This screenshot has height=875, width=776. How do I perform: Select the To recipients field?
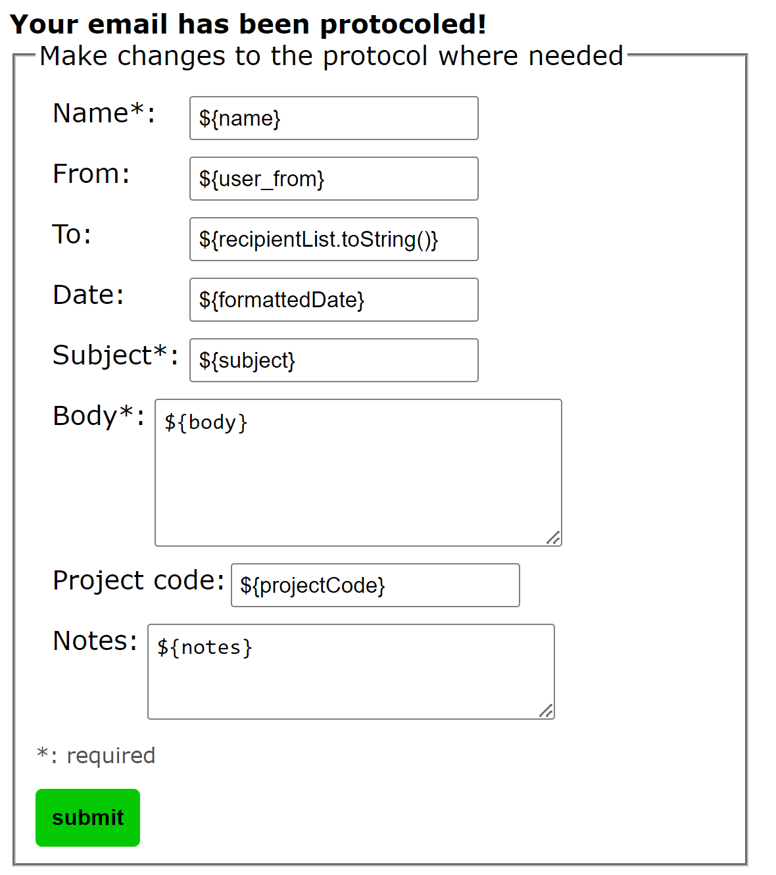333,239
